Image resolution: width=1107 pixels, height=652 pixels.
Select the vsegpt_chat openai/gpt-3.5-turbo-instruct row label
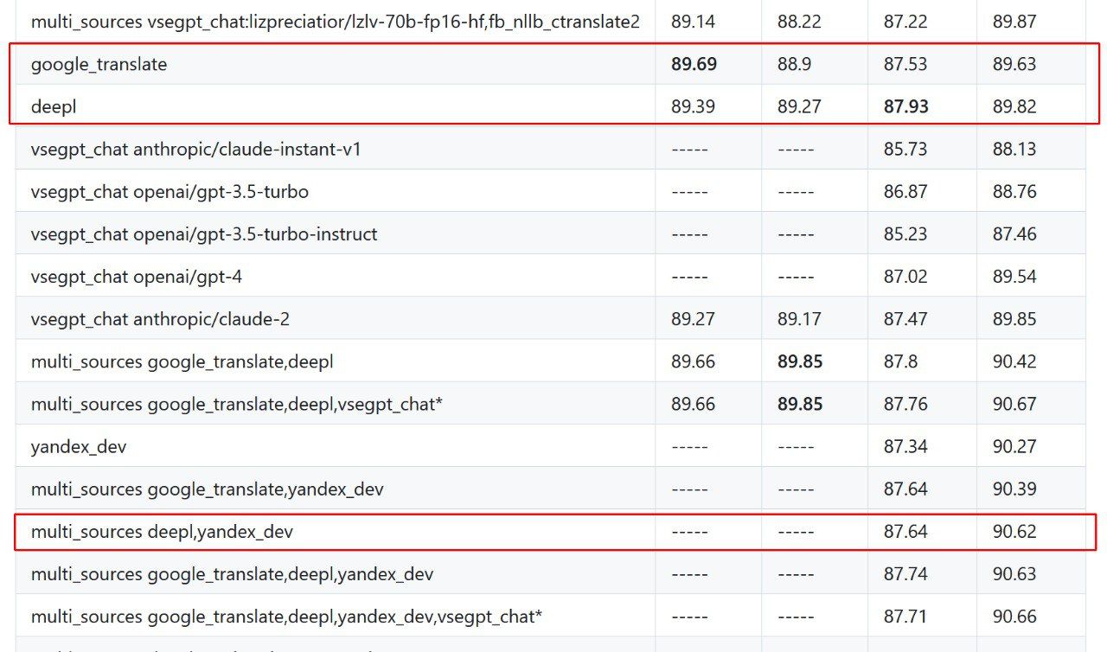tap(204, 234)
